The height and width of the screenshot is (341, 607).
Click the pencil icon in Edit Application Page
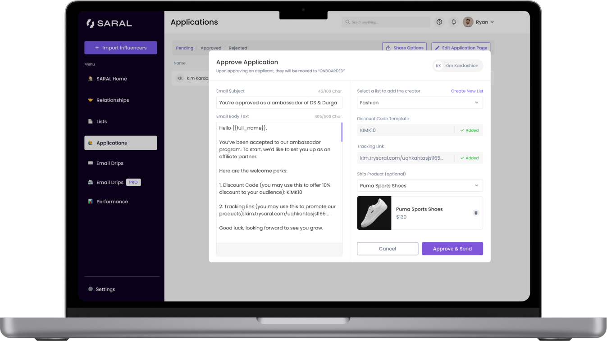pyautogui.click(x=437, y=48)
